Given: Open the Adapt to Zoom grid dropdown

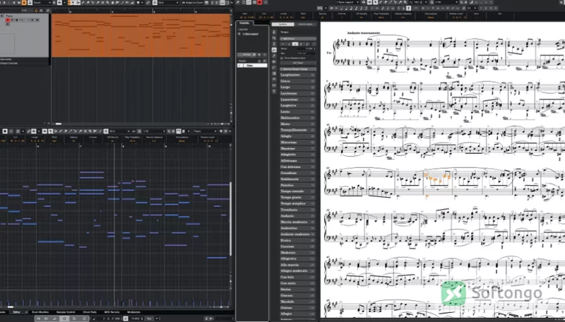Looking at the screenshot, I should 193,3.
